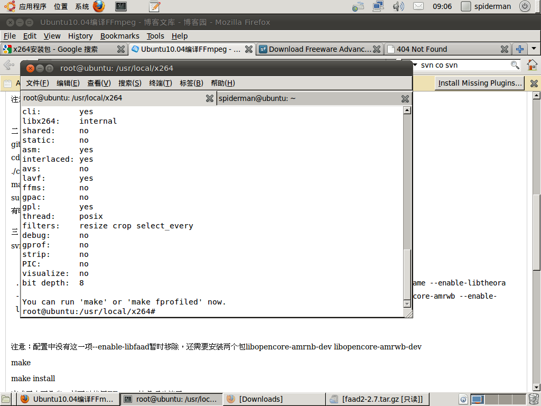
Task: Close the spiderman@ubuntu terminal tab
Action: (405, 99)
